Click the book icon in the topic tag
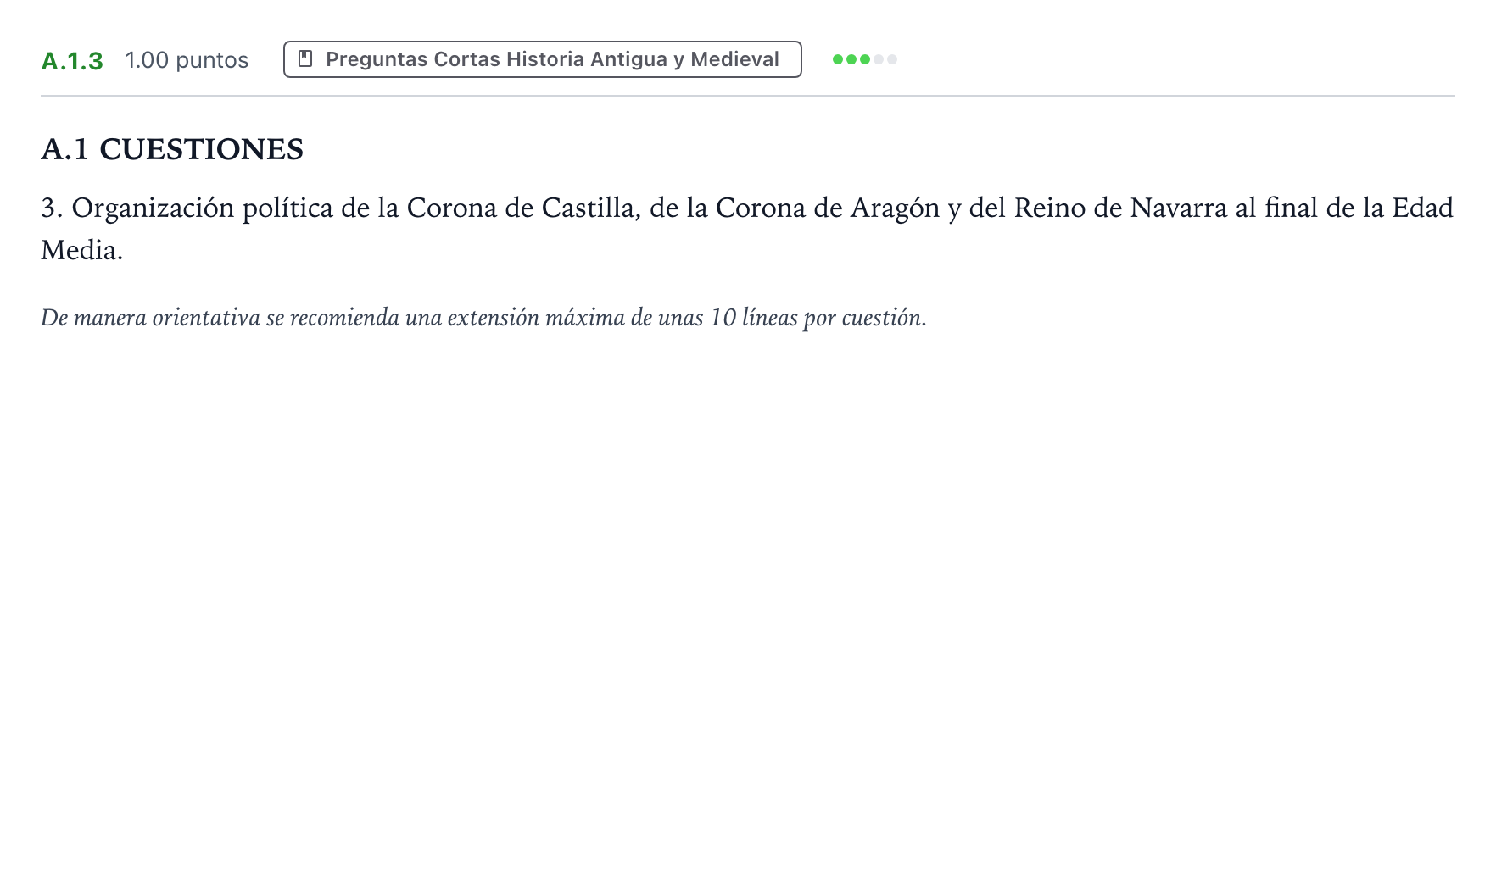This screenshot has height=883, width=1496. 306,59
